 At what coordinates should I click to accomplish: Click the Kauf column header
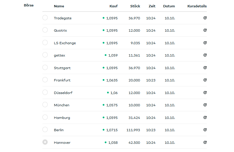[x=113, y=6]
